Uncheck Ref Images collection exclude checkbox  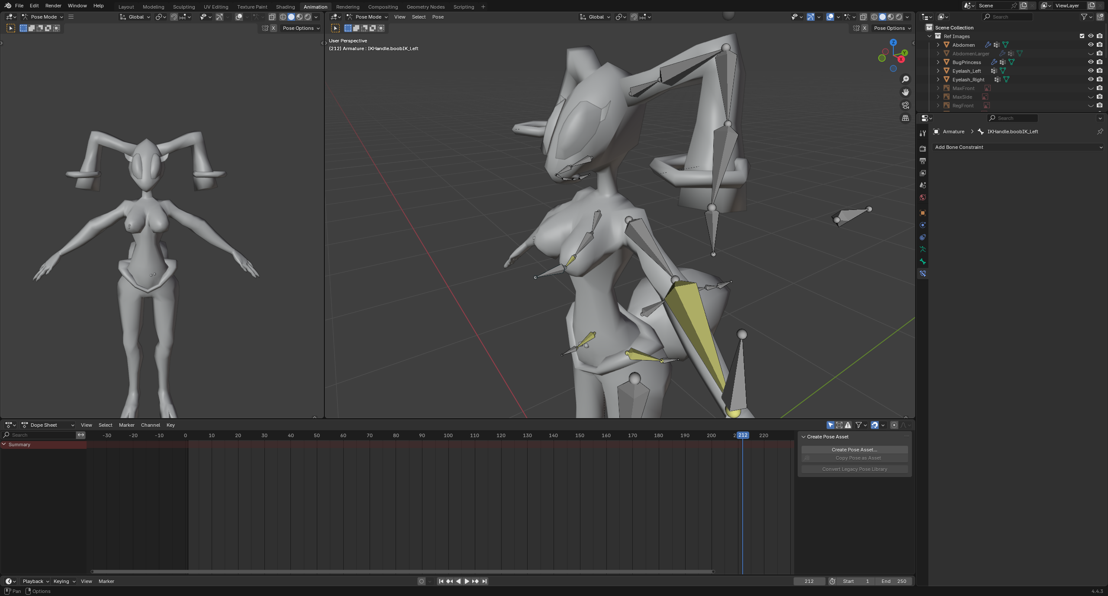[1082, 36]
